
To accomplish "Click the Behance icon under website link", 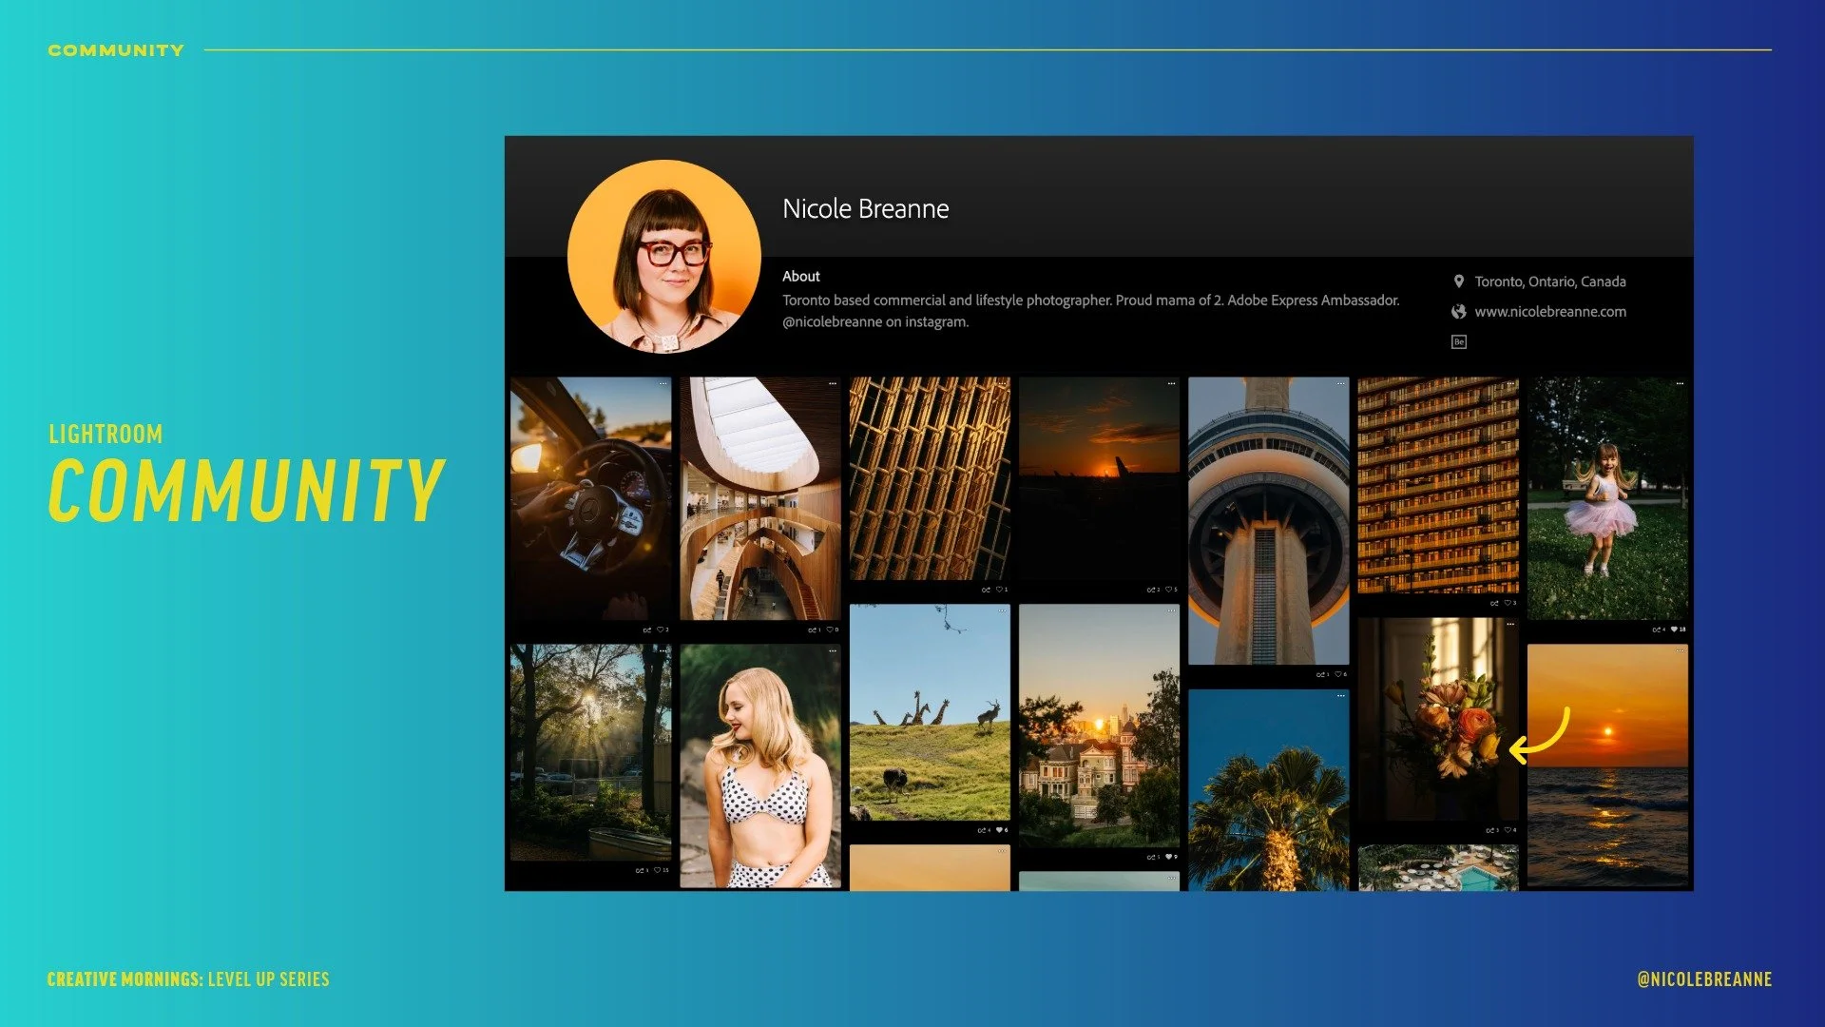I will (1459, 342).
